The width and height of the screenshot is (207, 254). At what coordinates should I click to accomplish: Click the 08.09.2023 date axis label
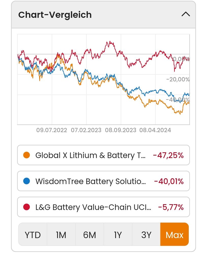pos(121,130)
